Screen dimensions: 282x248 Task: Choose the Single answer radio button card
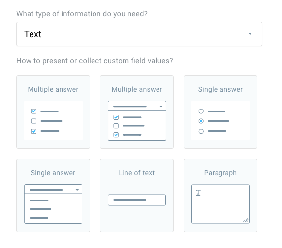click(220, 112)
